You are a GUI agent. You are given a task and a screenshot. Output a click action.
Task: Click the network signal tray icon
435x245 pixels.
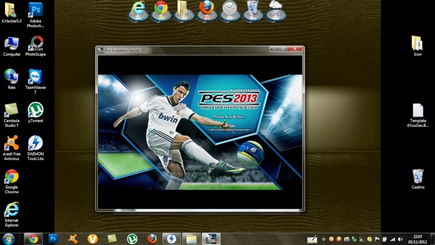(393, 239)
